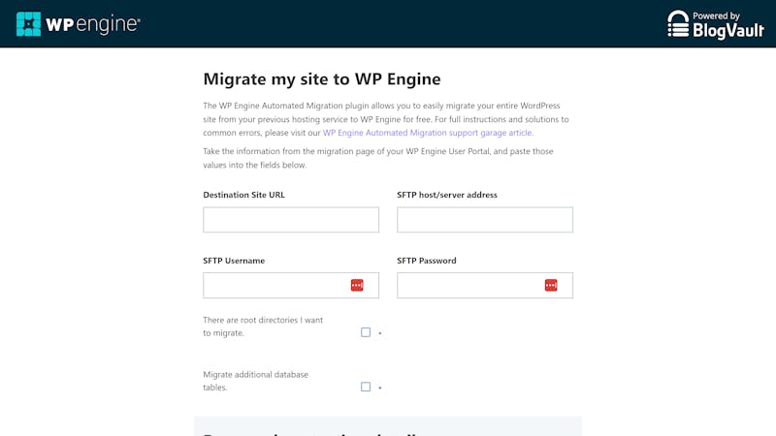
Task: Click the "Migrate my site to WP Engine" heading
Action: coord(321,79)
